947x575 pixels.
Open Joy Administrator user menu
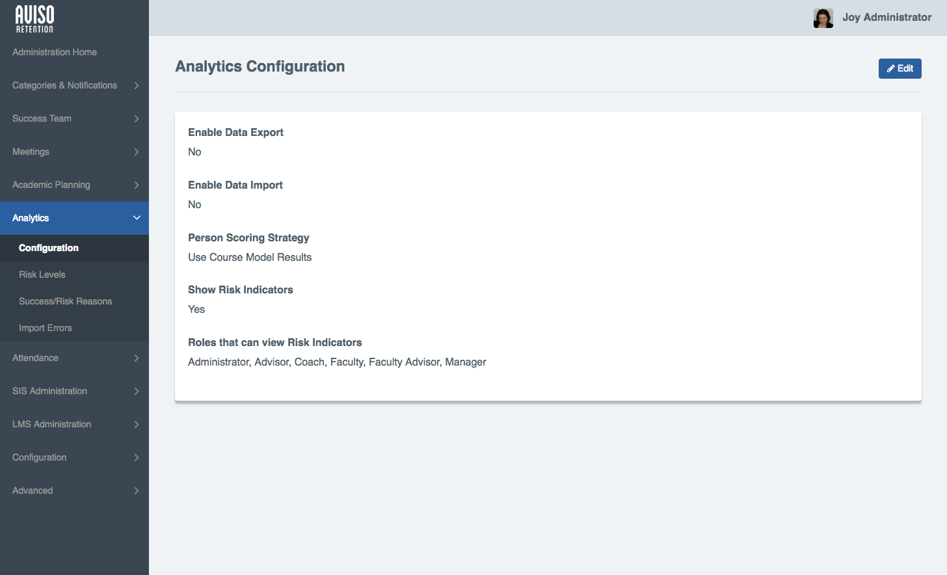[887, 18]
